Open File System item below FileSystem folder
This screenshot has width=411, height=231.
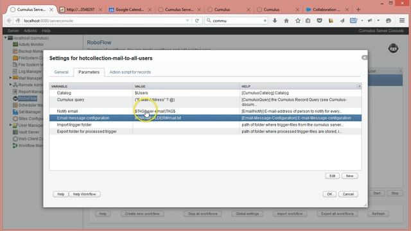click(x=28, y=65)
